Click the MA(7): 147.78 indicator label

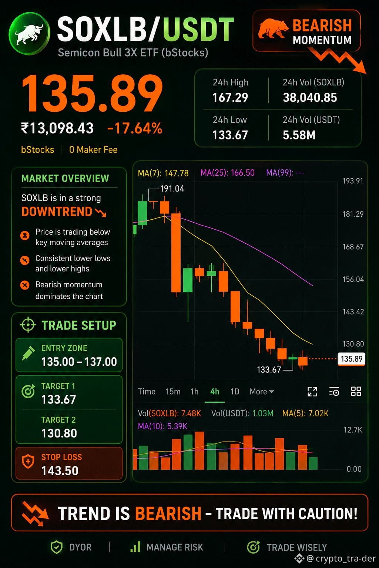(163, 173)
